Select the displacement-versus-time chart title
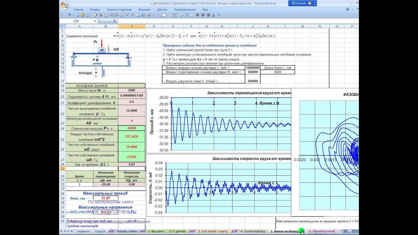418x235 pixels. [x=249, y=93]
